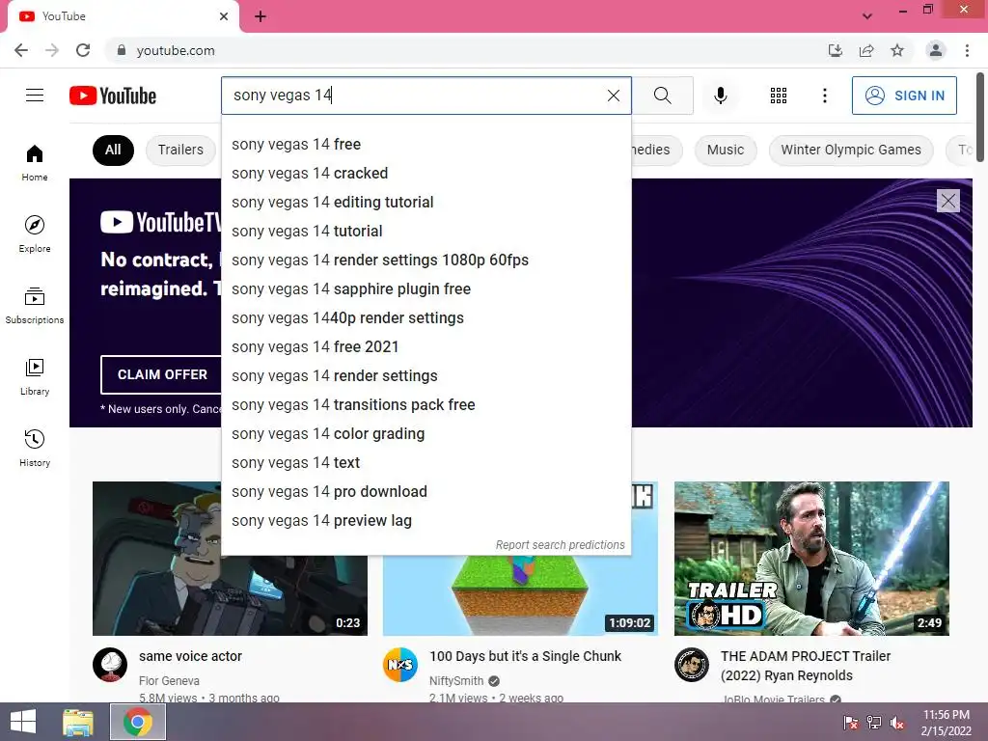The height and width of the screenshot is (741, 988).
Task: Click the install app icon in address bar
Action: (836, 50)
